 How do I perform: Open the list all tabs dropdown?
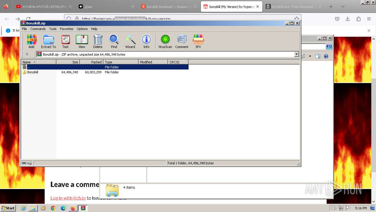(x=343, y=6)
